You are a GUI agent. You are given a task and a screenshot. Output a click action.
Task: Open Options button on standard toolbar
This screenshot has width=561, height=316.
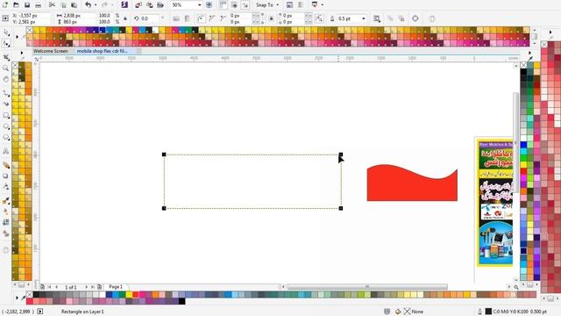(300, 5)
